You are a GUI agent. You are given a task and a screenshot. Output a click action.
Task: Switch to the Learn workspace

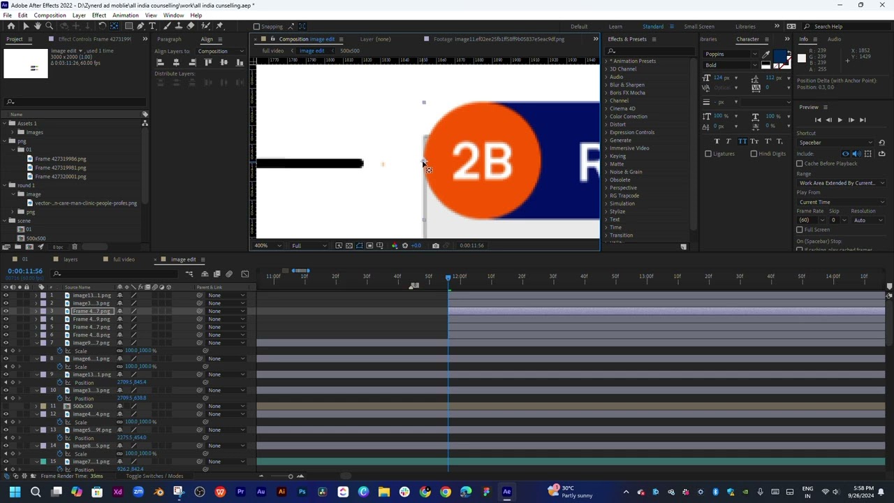click(615, 27)
